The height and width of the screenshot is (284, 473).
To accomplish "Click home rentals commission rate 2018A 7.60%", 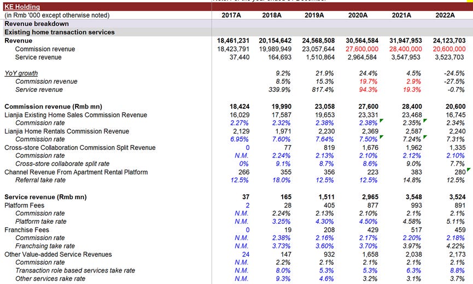I will click(x=282, y=139).
